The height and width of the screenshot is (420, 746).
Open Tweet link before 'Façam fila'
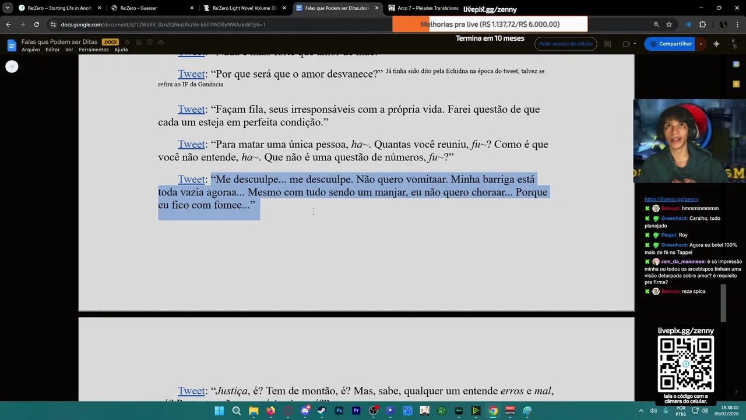click(x=191, y=109)
